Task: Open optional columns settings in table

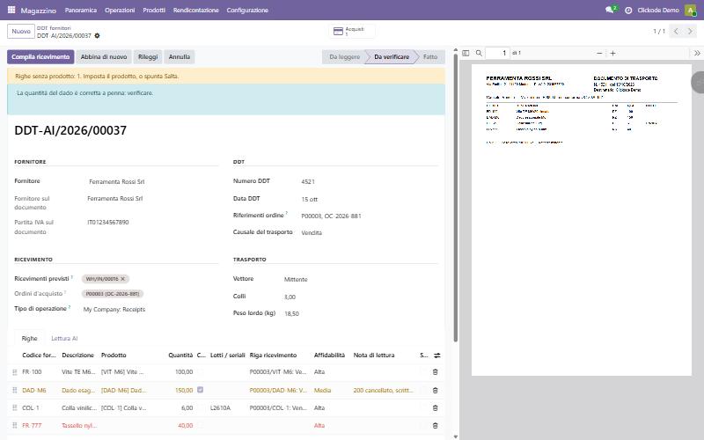Action: tap(436, 356)
